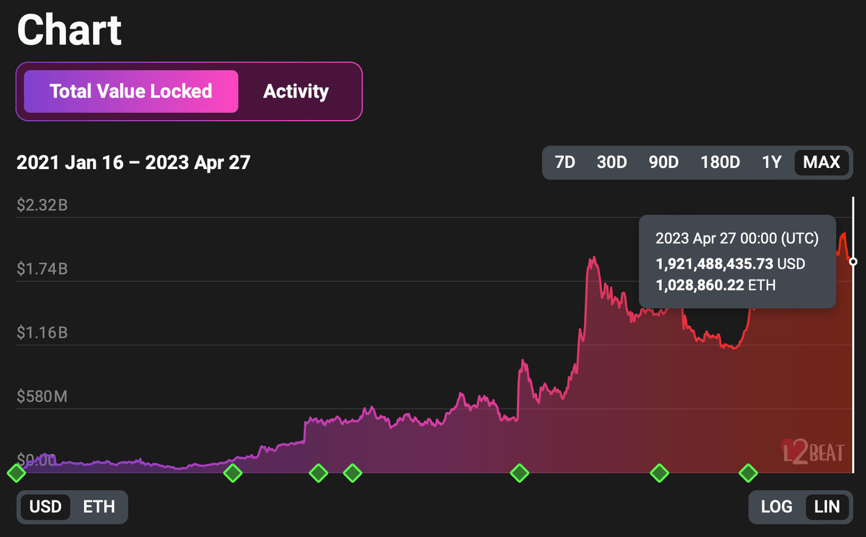866x537 pixels.
Task: Open the third green diamond milestone from left
Action: pyautogui.click(x=319, y=473)
